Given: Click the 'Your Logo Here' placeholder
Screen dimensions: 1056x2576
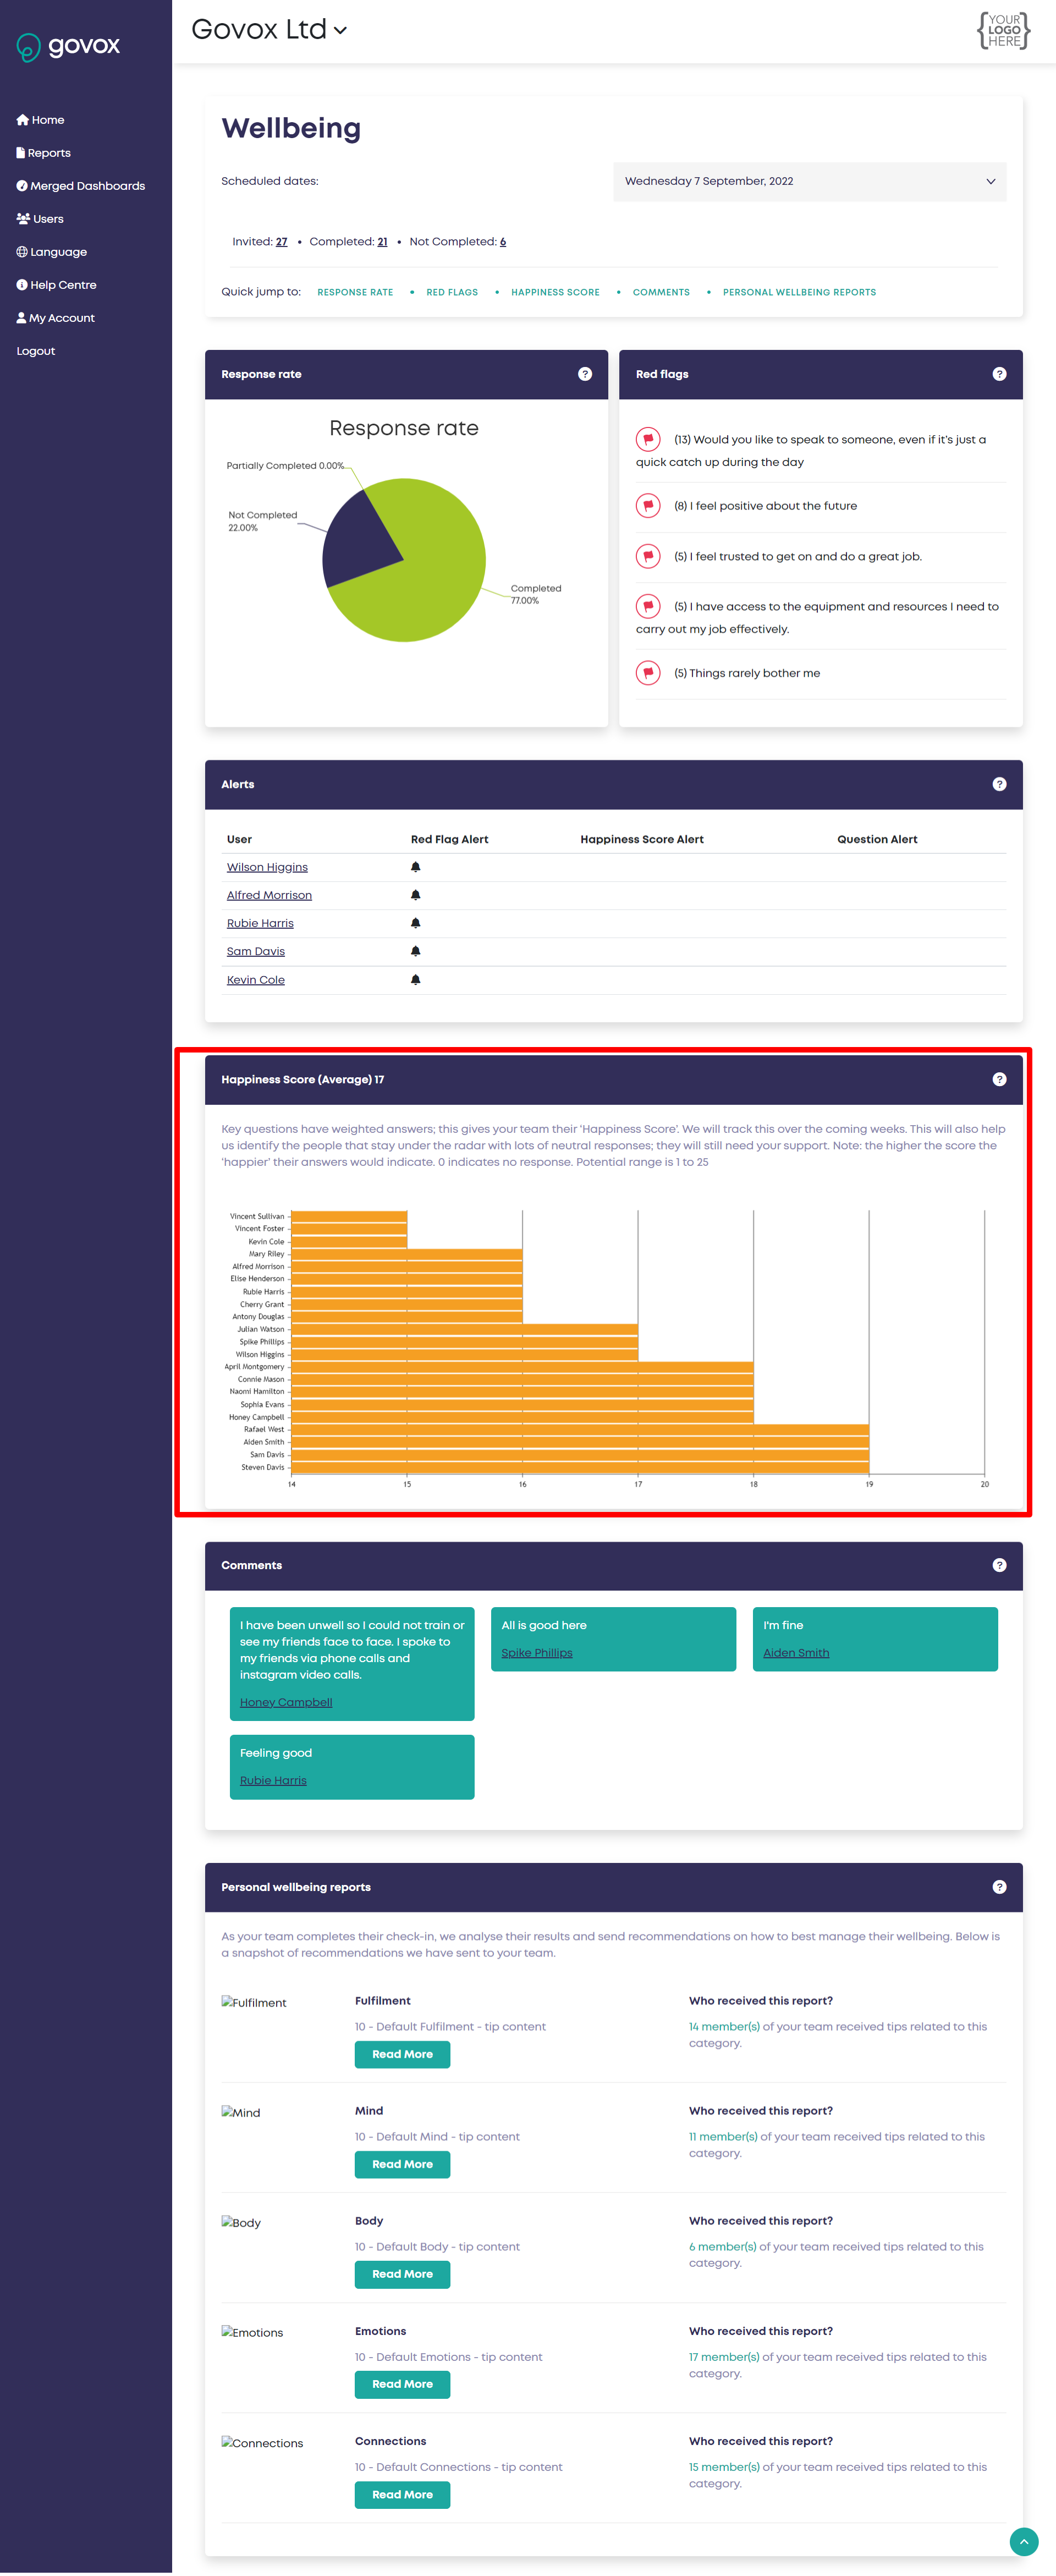Looking at the screenshot, I should pos(1003,31).
